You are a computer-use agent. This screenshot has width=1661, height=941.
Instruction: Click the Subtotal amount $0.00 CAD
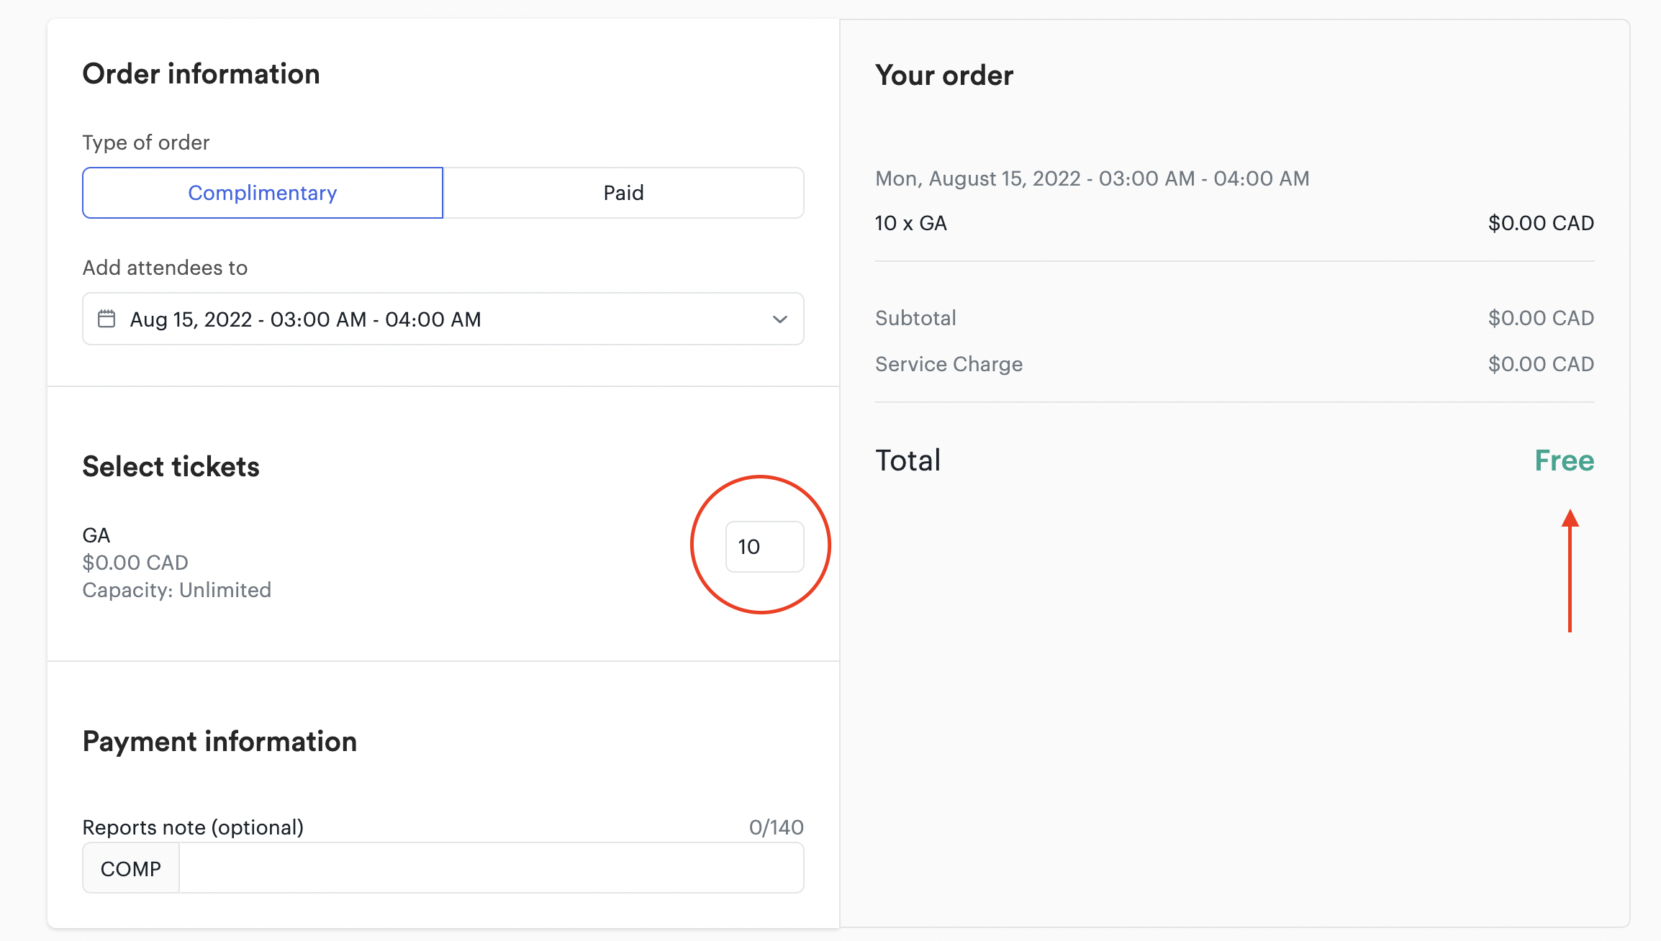pyautogui.click(x=1542, y=318)
